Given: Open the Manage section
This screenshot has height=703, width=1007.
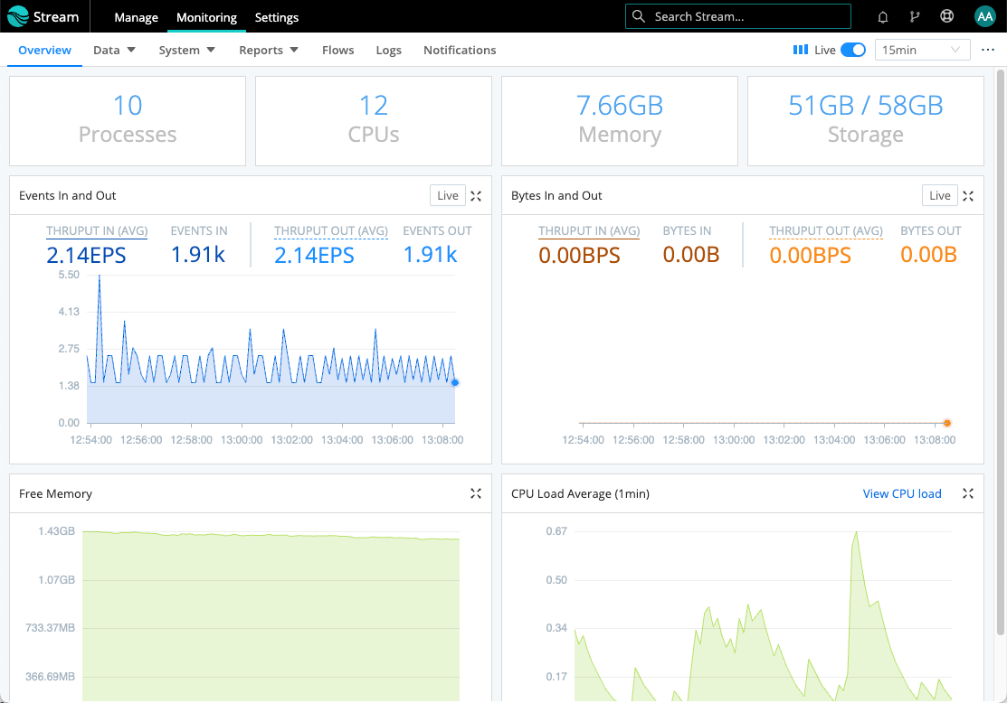Looking at the screenshot, I should click(x=136, y=17).
